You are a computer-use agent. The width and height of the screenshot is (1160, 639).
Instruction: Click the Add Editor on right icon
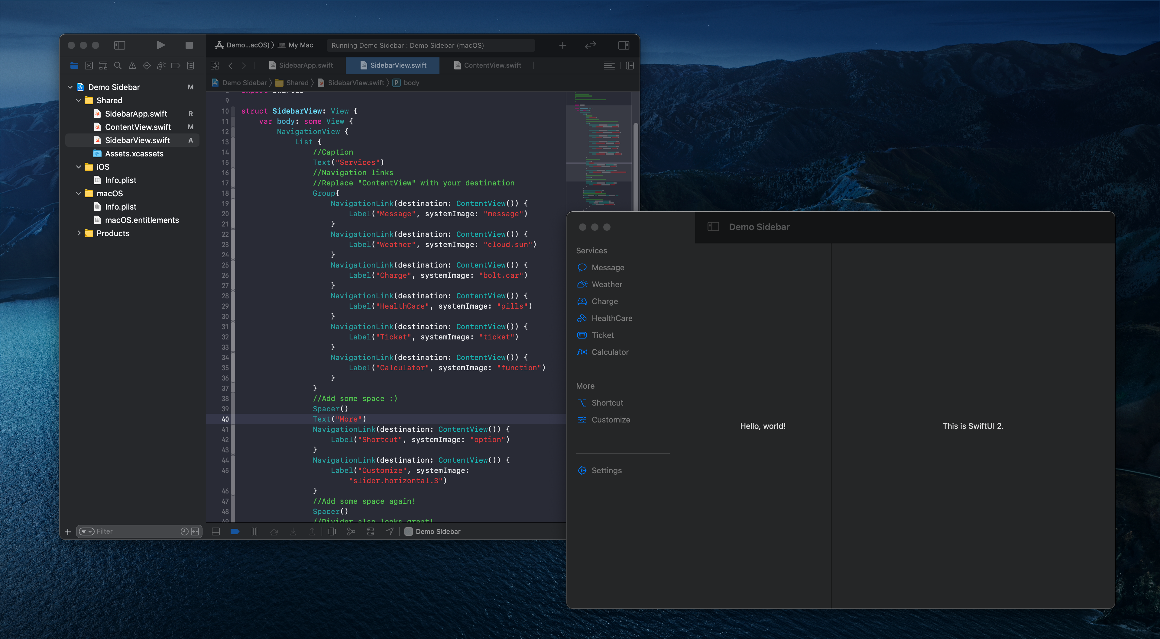(x=630, y=66)
